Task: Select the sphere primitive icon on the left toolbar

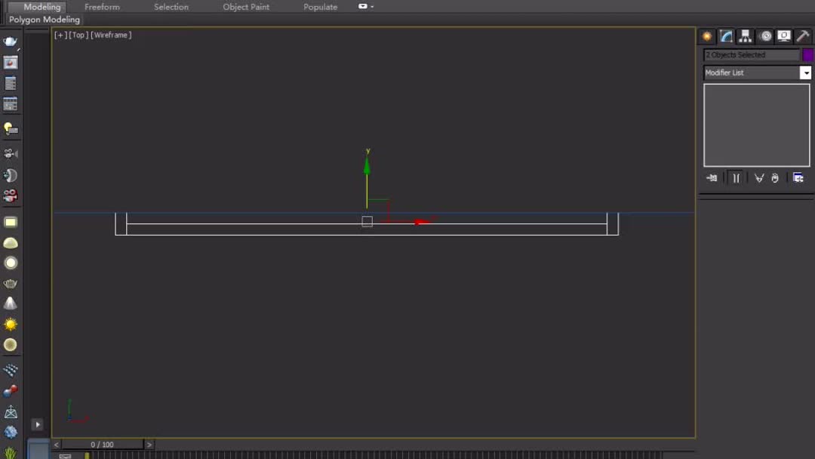Action: [x=11, y=262]
